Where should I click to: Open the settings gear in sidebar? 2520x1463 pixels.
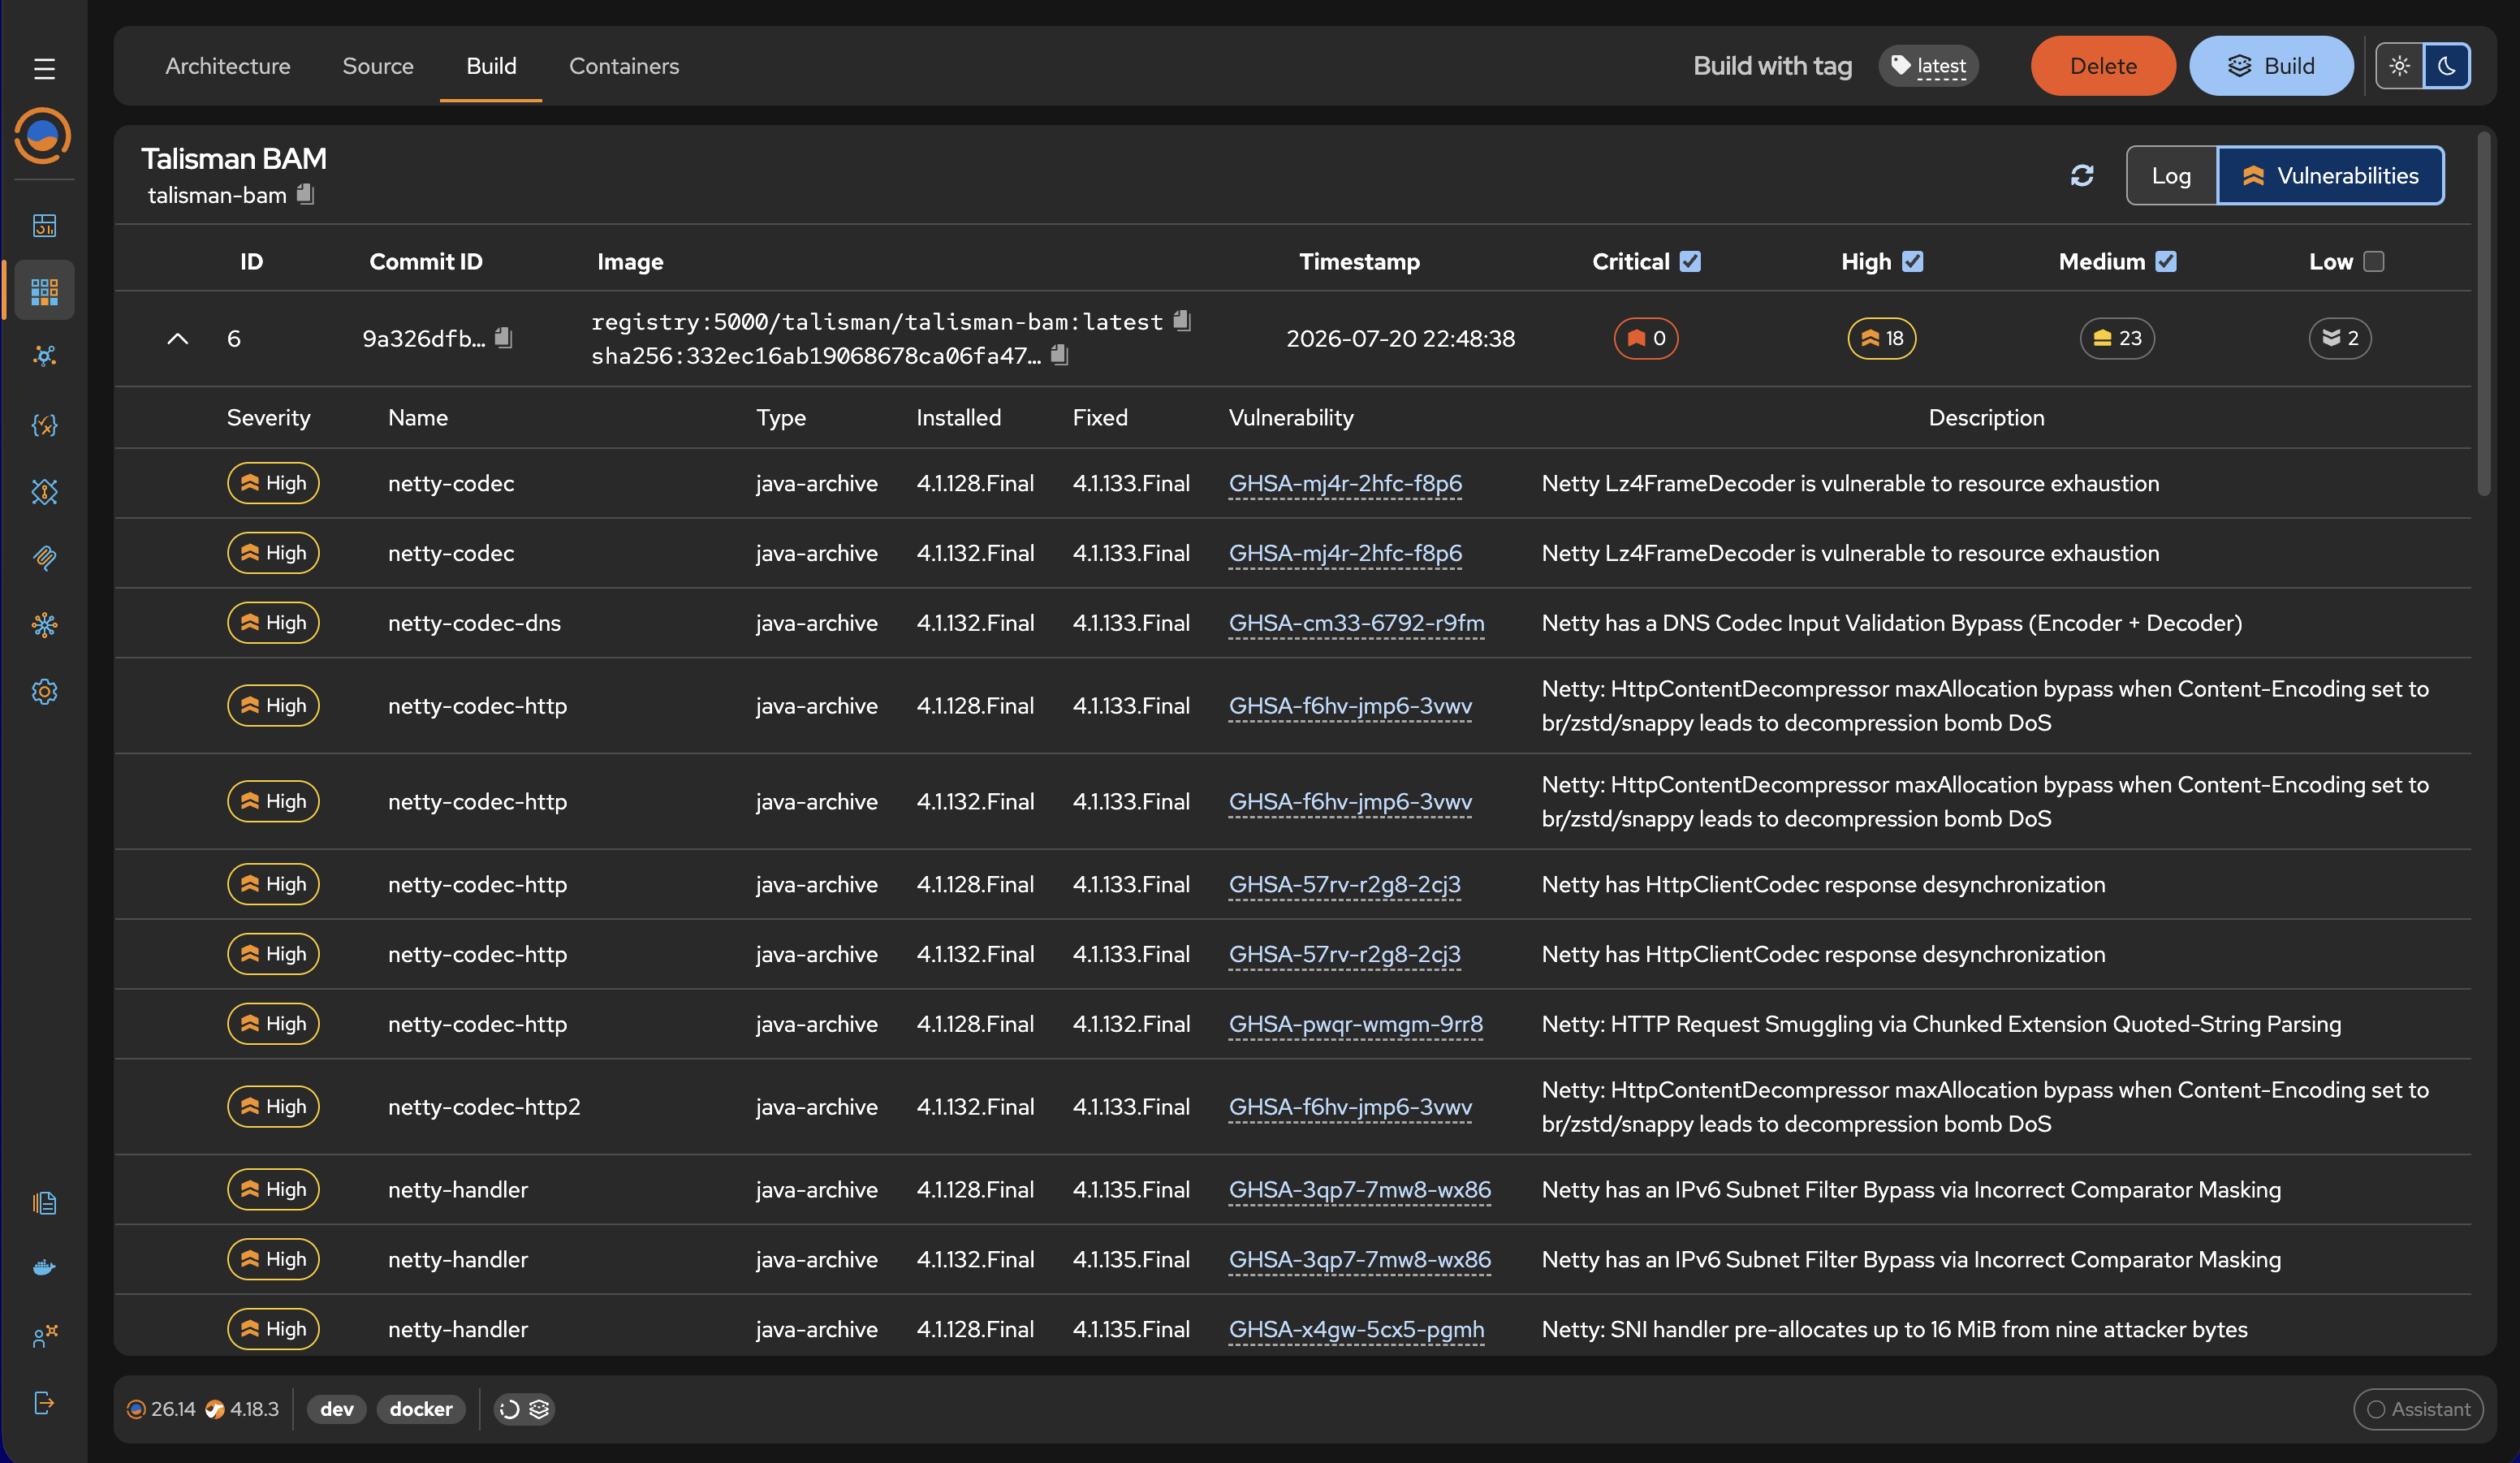click(44, 691)
